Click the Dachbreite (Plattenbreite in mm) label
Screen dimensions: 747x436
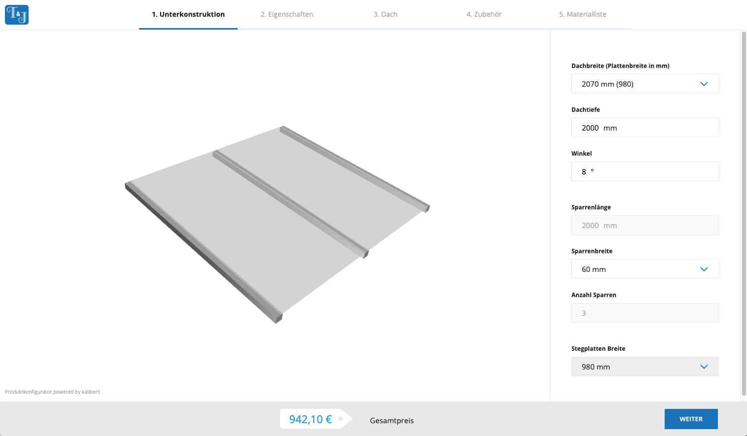pos(620,66)
